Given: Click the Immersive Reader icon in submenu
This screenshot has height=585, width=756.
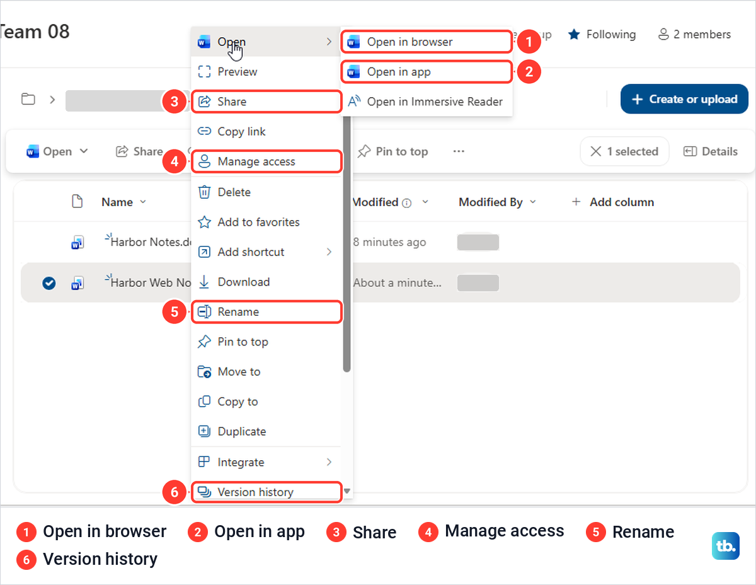Looking at the screenshot, I should click(x=354, y=101).
